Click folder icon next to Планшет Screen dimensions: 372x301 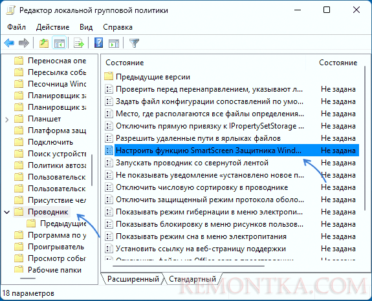(x=19, y=119)
